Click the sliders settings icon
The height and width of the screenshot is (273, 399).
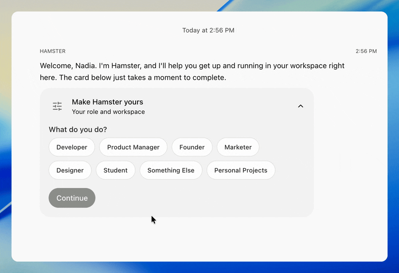tap(57, 106)
